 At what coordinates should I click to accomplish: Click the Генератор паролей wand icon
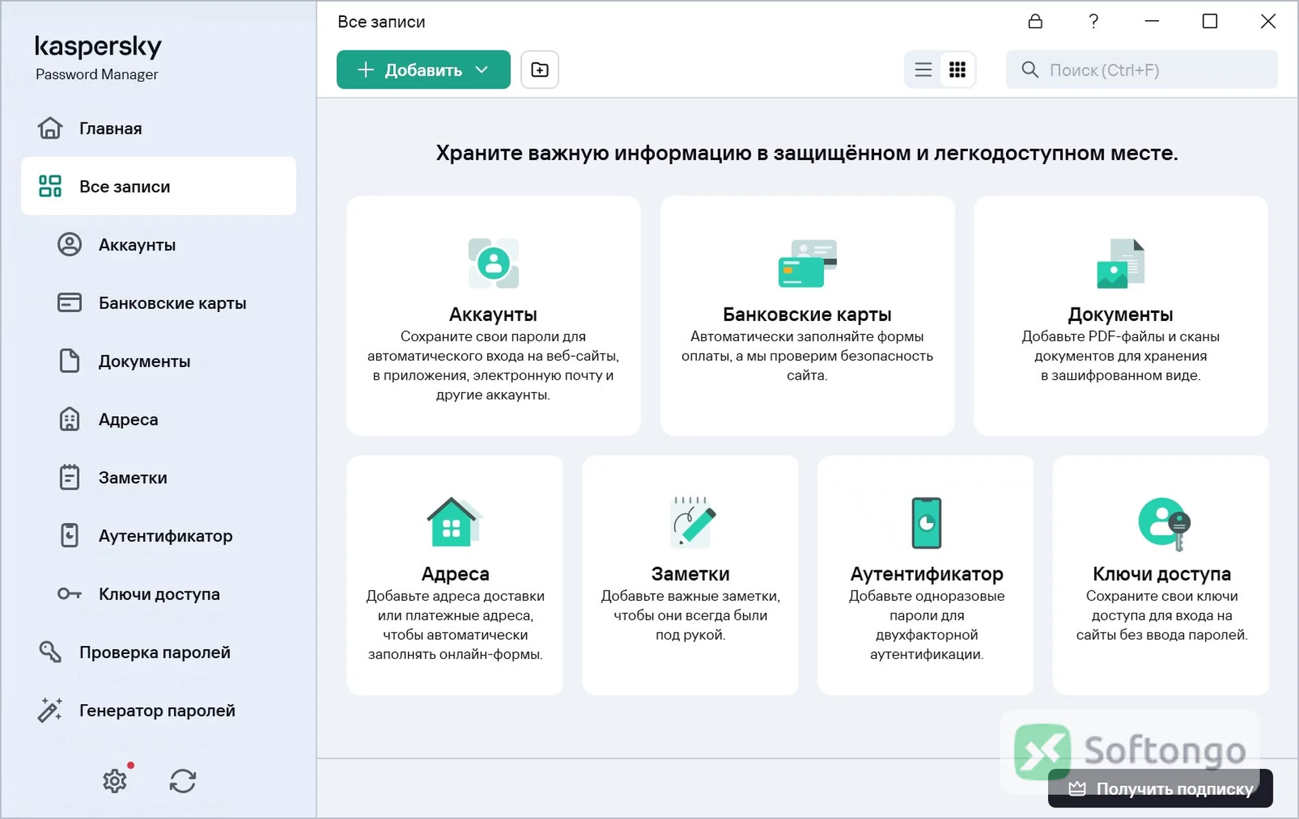pos(50,710)
